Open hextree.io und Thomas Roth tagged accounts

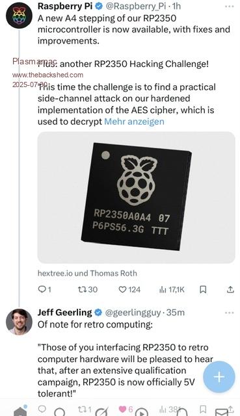pyautogui.click(x=87, y=273)
